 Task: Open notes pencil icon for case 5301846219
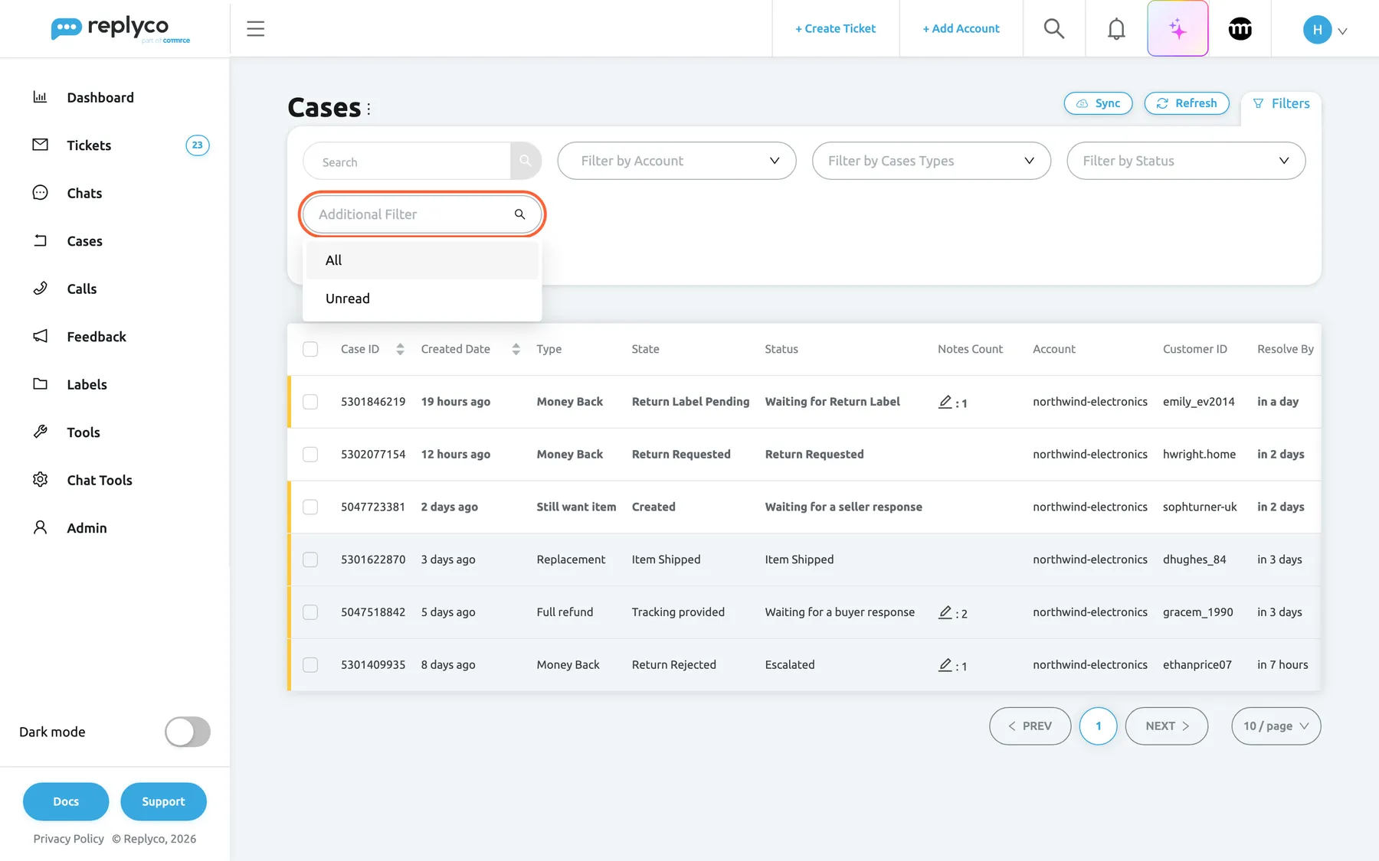pos(945,402)
